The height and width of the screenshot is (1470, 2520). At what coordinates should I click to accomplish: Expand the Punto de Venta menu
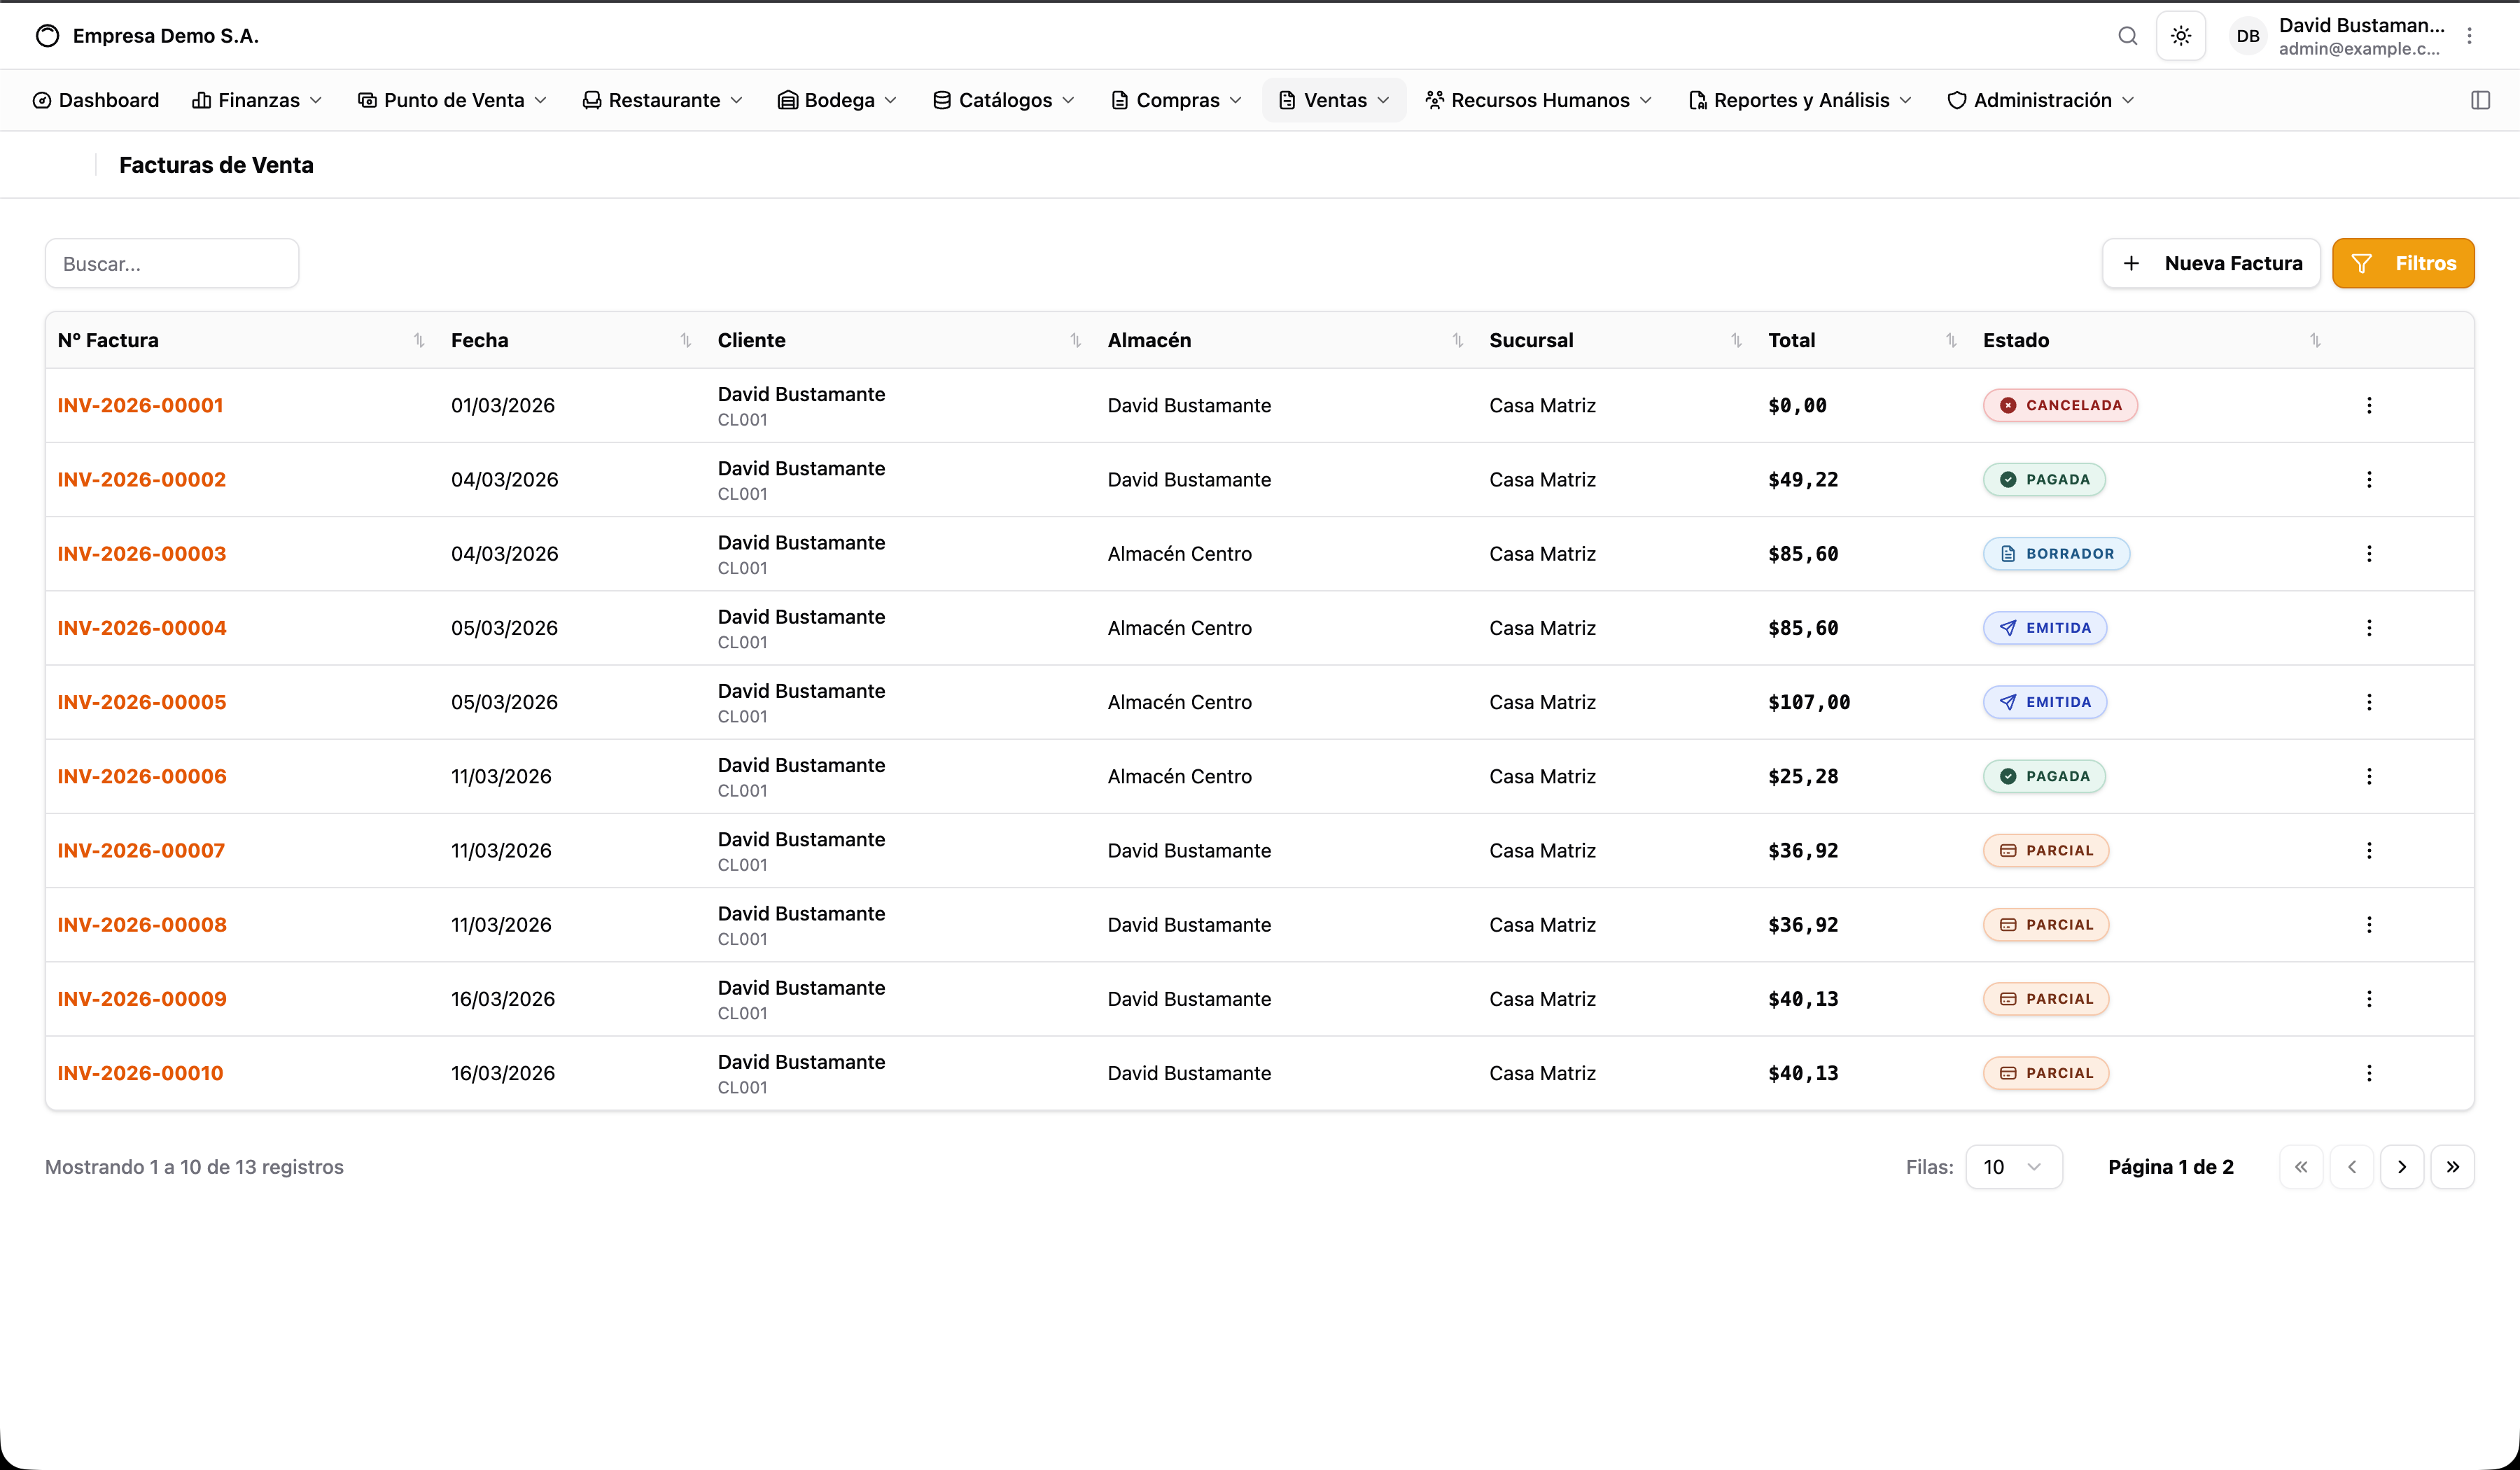tap(453, 100)
